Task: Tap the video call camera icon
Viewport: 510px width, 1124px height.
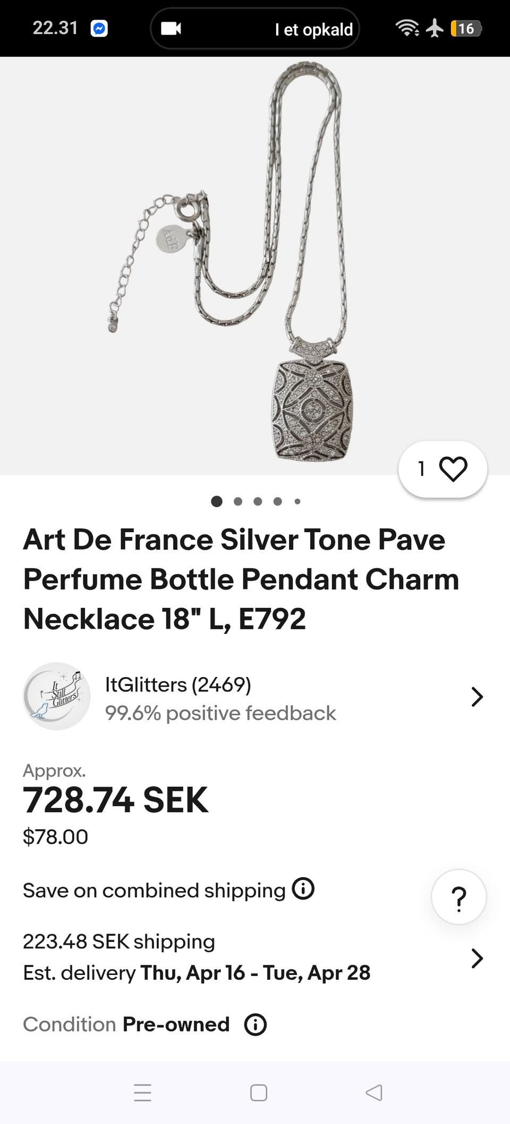Action: (171, 28)
